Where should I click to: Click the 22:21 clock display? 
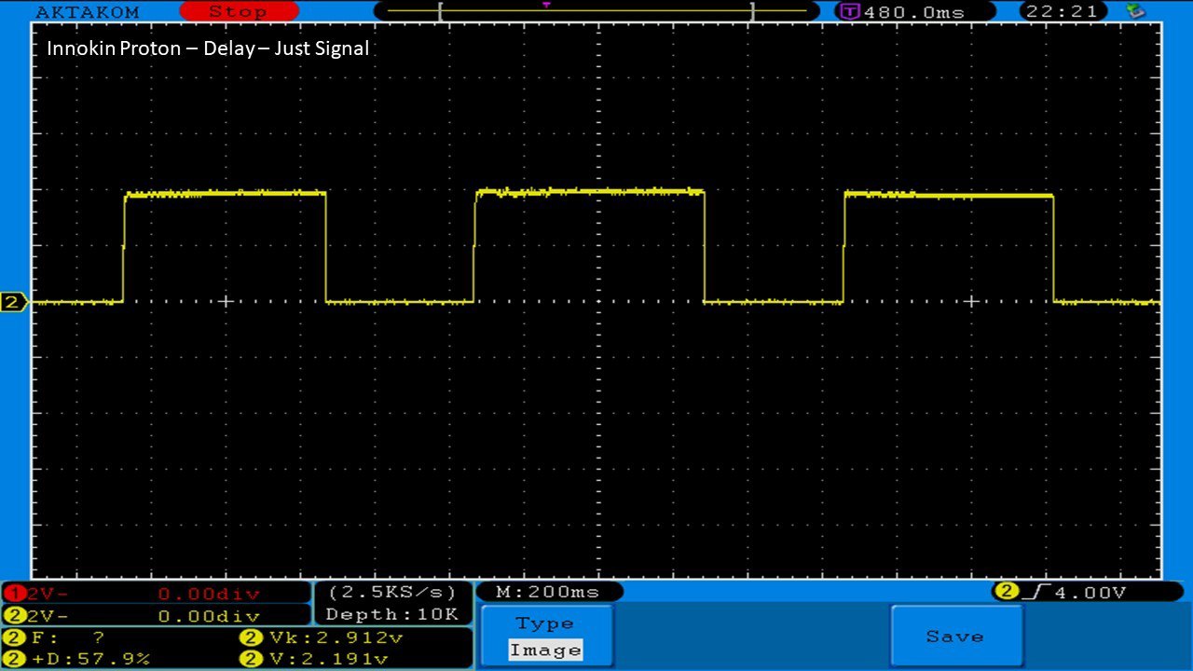(1063, 12)
